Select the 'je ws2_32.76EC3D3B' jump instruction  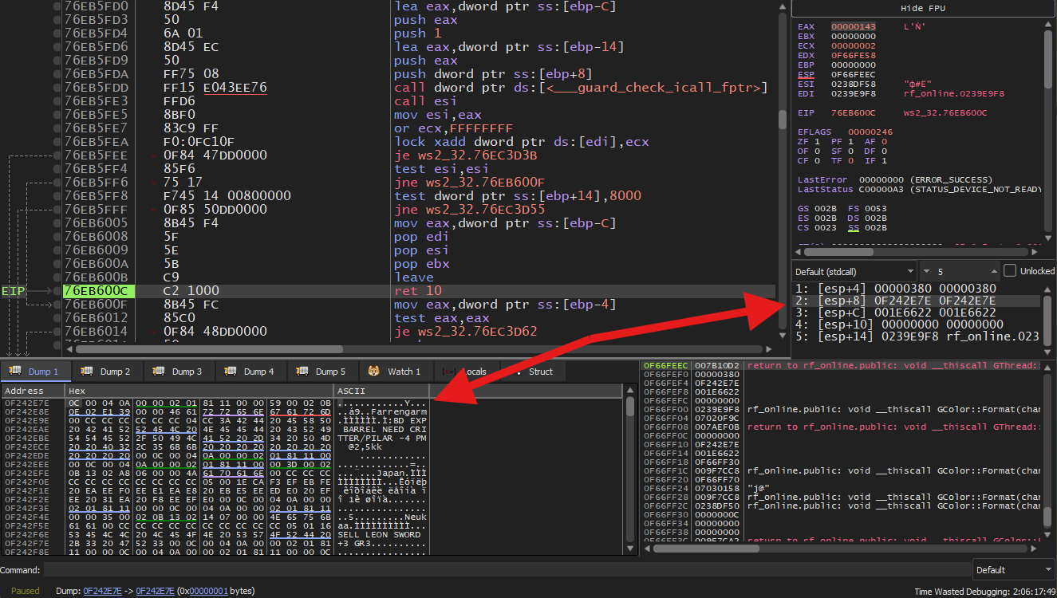coord(465,155)
